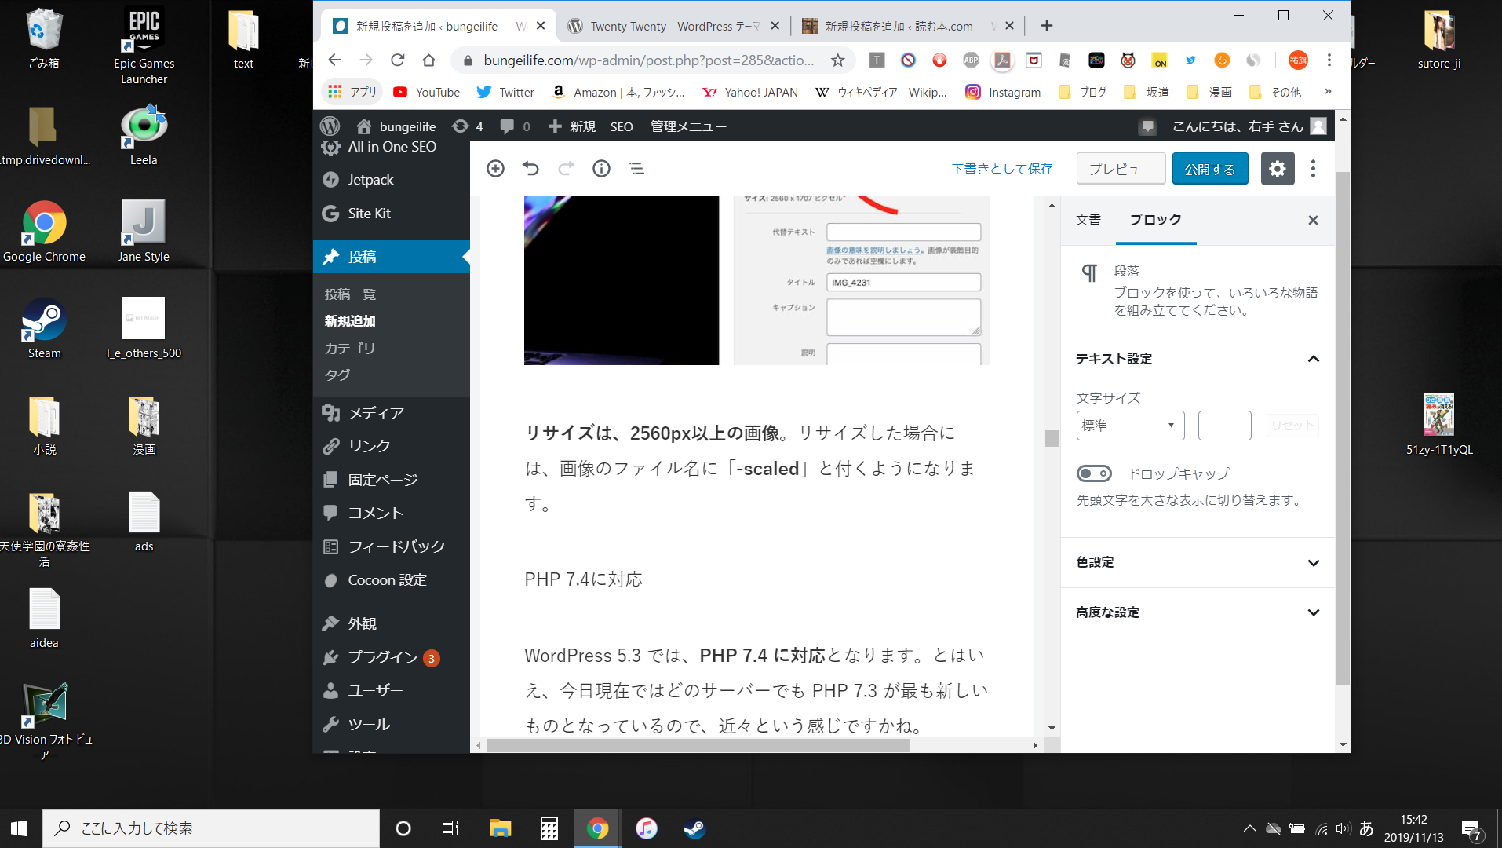Switch to the ブロック tab
This screenshot has height=848, width=1502.
pyautogui.click(x=1155, y=220)
